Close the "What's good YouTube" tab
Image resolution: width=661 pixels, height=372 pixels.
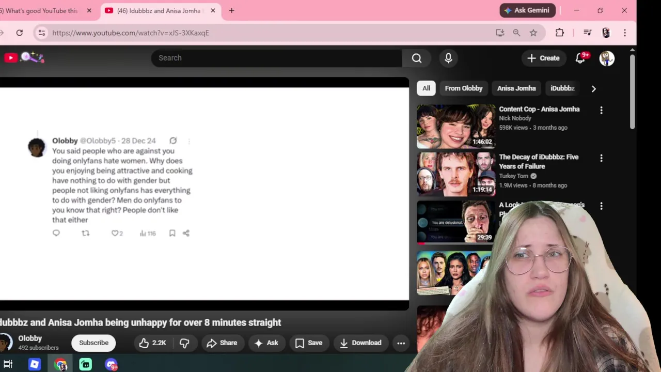click(x=89, y=10)
